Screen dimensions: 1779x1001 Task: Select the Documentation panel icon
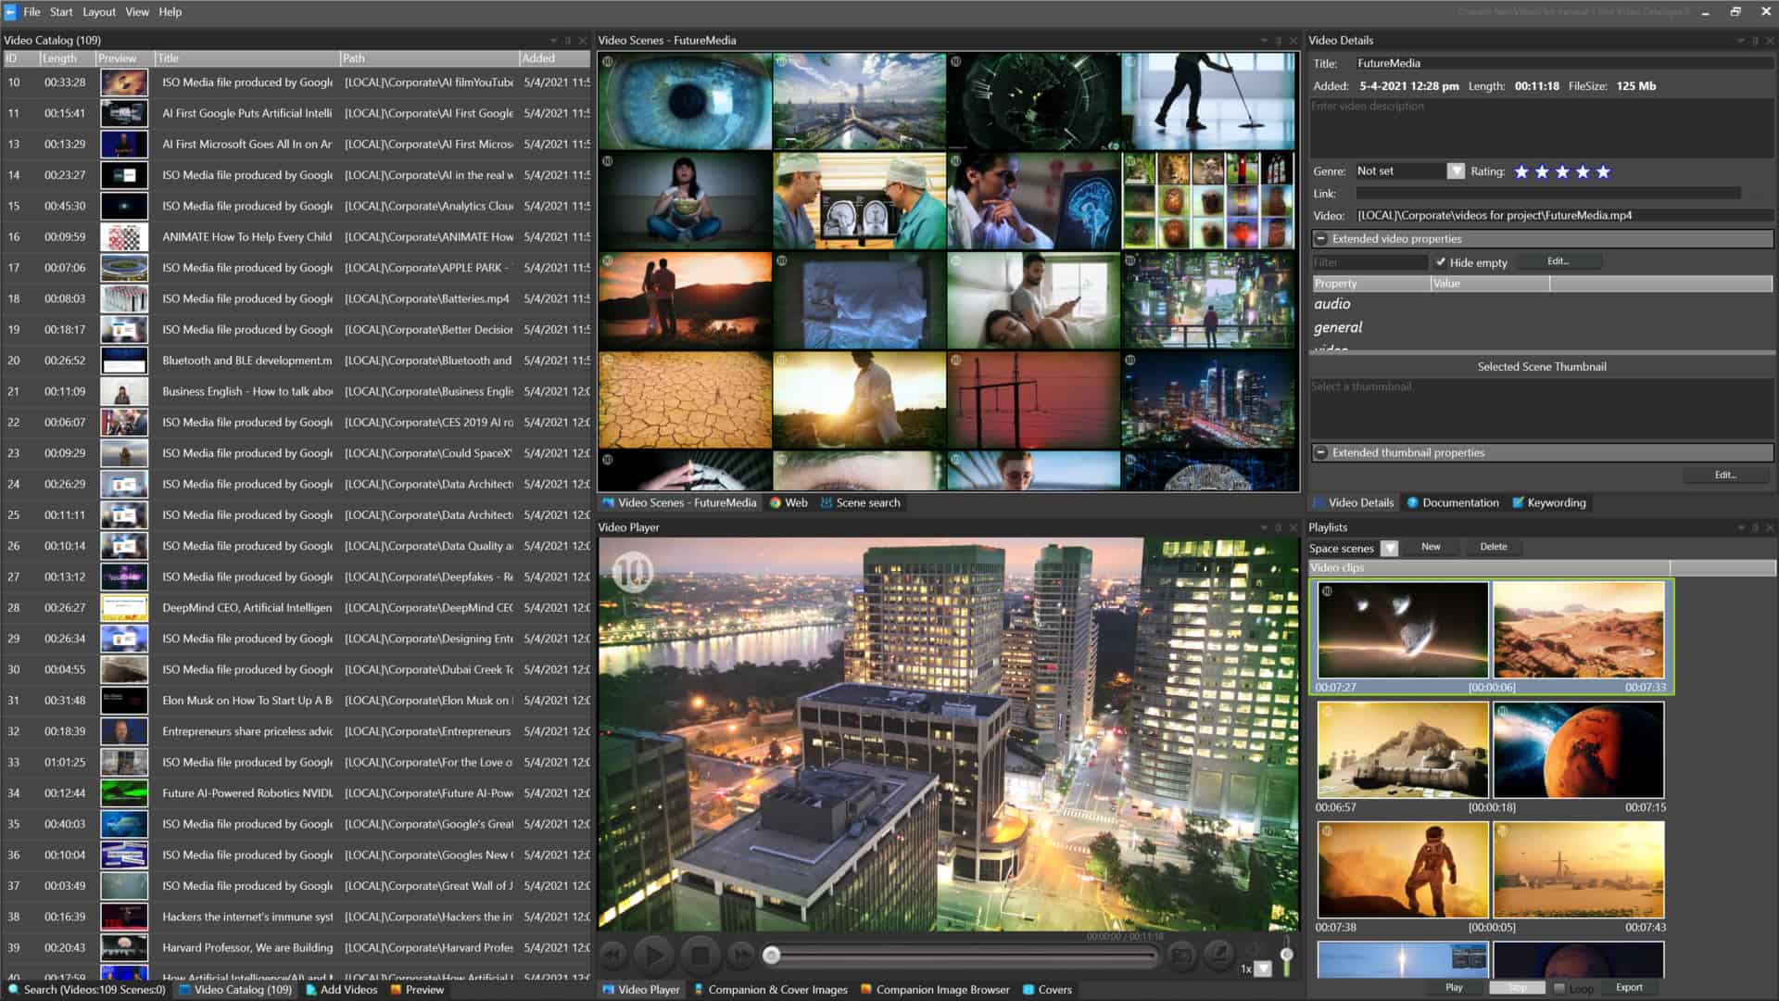(1411, 502)
